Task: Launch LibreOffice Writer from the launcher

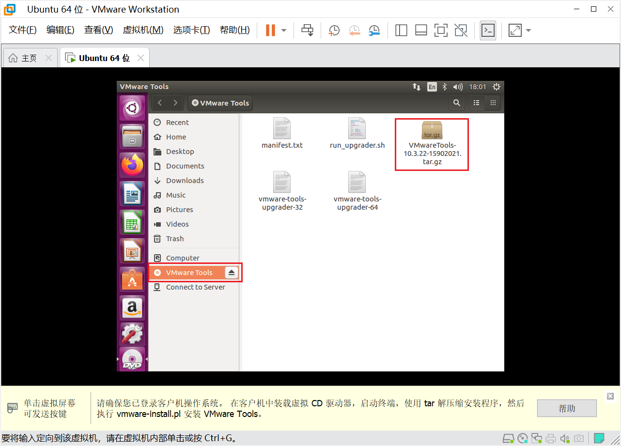Action: [132, 194]
